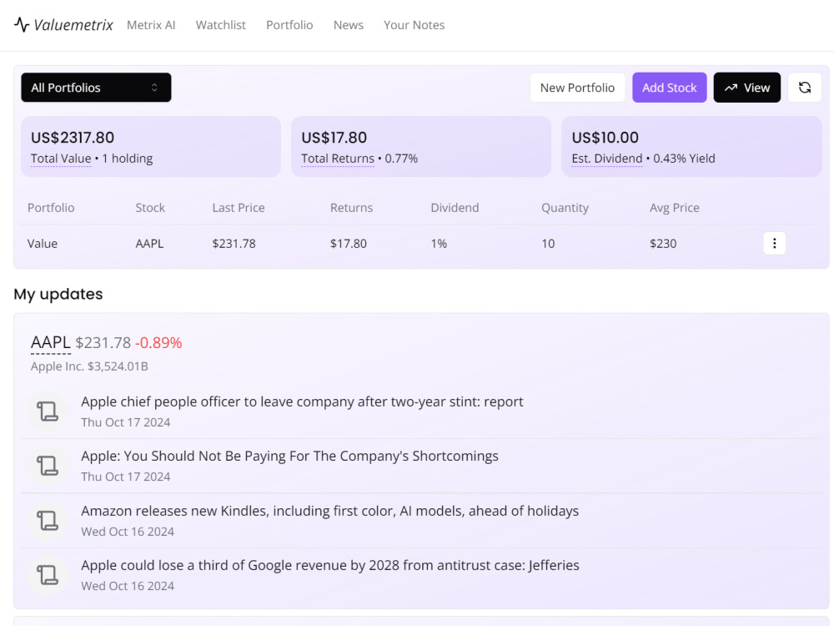The image size is (834, 626).
Task: Click the Value portfolio cell
Action: pos(43,243)
